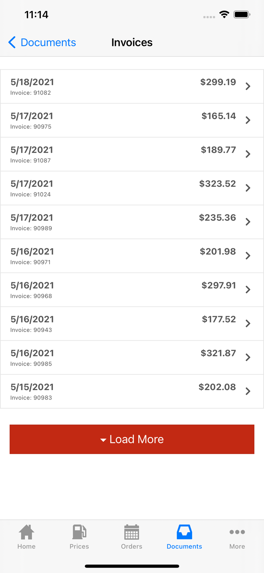Go back via the Documents link
Screen dimensions: 264x573
[x=48, y=42]
